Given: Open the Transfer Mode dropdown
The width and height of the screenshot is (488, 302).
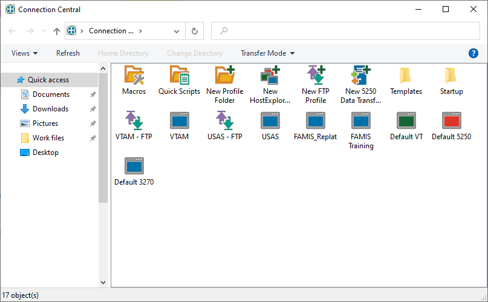Looking at the screenshot, I should 268,53.
